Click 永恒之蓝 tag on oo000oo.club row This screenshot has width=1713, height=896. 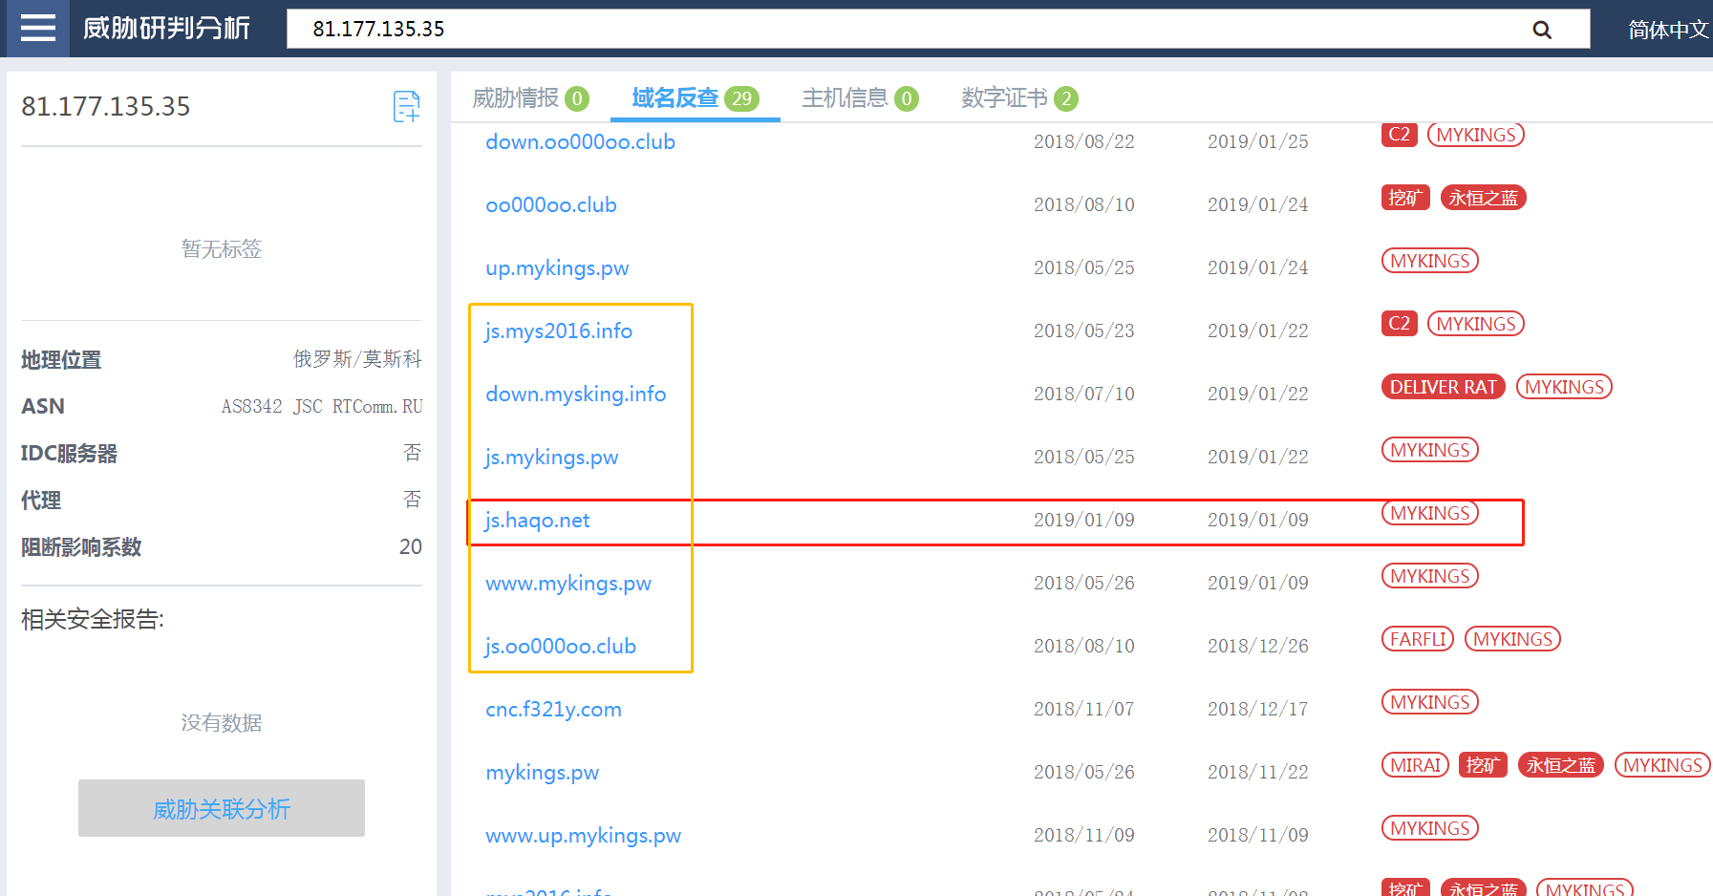click(1483, 198)
